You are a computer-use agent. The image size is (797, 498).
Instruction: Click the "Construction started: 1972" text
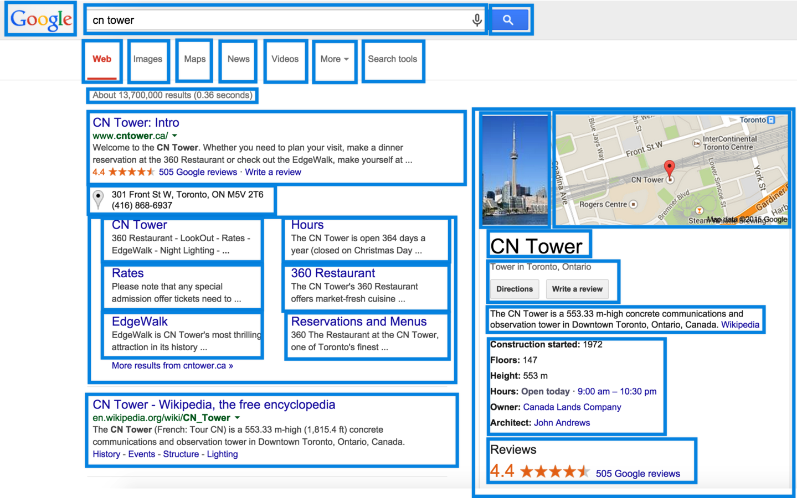coord(546,345)
